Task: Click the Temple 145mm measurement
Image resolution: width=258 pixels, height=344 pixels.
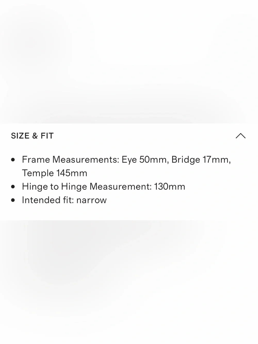Action: click(54, 173)
